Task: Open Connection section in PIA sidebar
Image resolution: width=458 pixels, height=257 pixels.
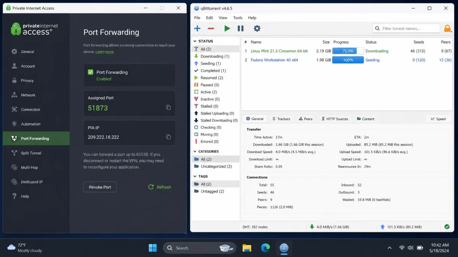Action: coord(36,110)
